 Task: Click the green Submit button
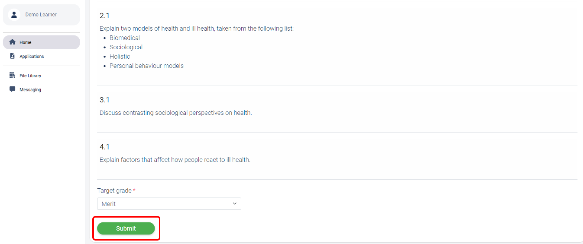tap(126, 228)
